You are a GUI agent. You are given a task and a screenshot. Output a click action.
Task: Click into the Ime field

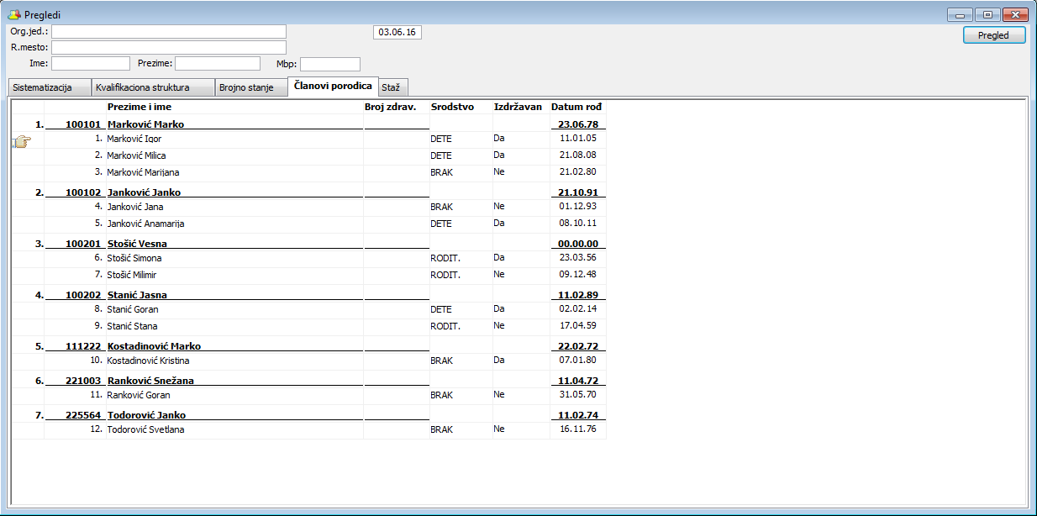pyautogui.click(x=91, y=64)
